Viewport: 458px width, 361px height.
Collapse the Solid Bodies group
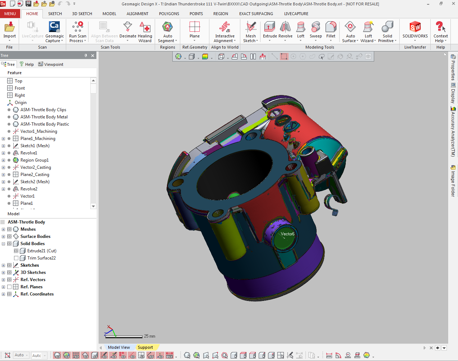coord(4,244)
